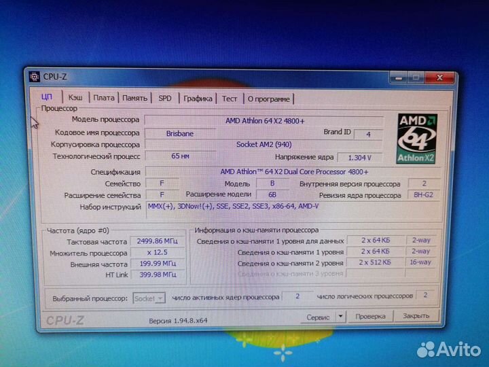489x367 pixels.
Task: Click the 399.98 МГц HT Link value
Action: point(158,275)
